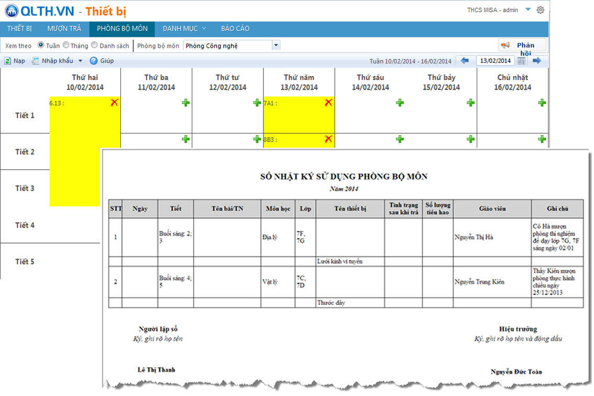The image size is (594, 396).
Task: Select the Tháng view radio button
Action: tap(66, 46)
